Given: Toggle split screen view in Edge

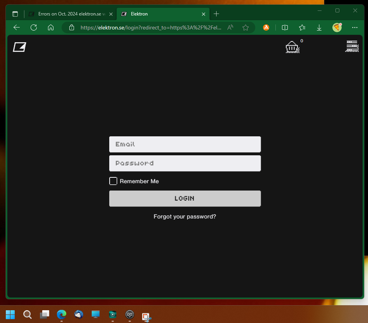Looking at the screenshot, I should click(x=285, y=27).
